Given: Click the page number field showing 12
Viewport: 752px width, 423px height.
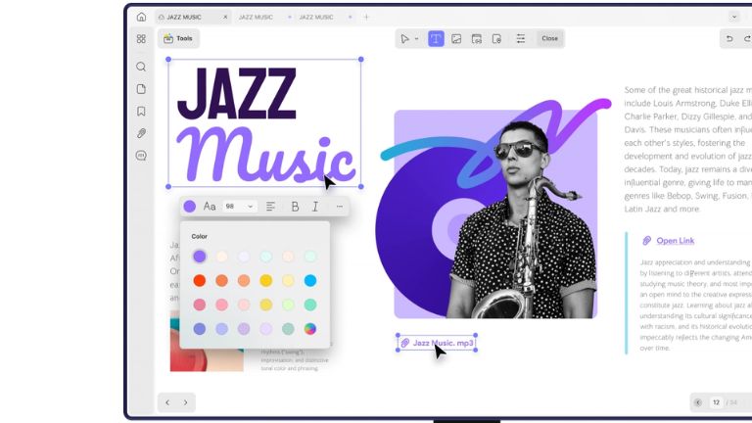Looking at the screenshot, I should (716, 402).
